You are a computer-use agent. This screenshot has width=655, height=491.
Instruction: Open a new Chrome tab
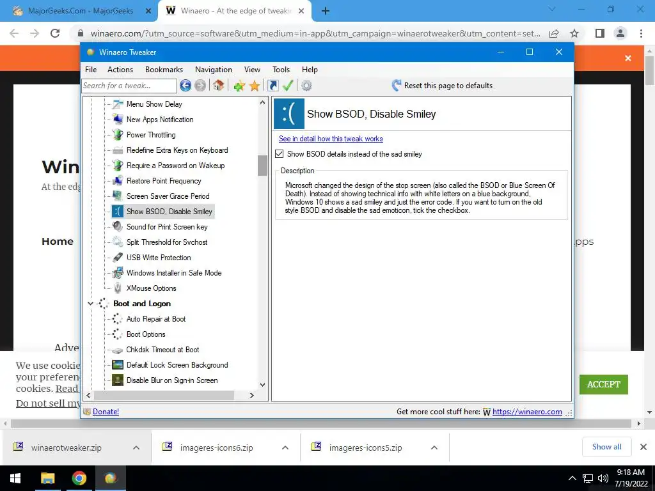[326, 12]
